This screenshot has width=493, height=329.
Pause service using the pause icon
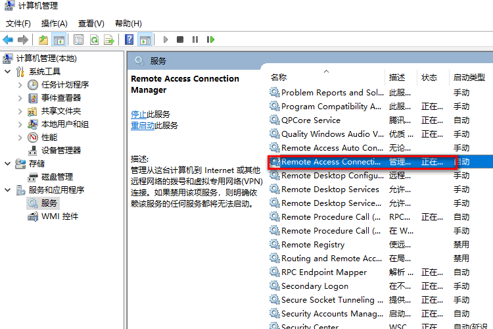coord(195,39)
